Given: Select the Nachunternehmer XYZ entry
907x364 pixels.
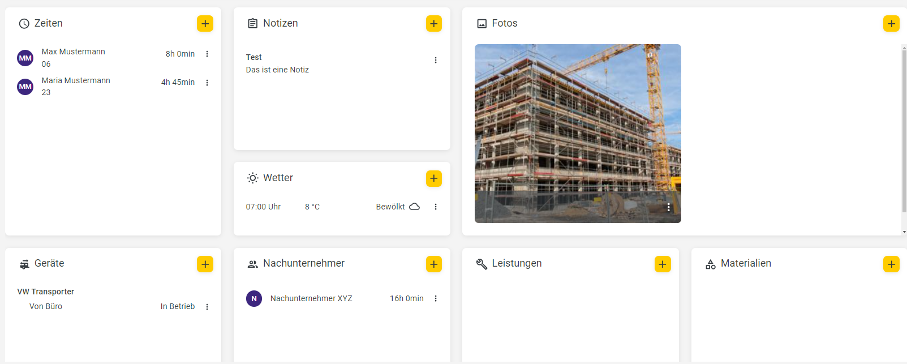Looking at the screenshot, I should (335, 298).
